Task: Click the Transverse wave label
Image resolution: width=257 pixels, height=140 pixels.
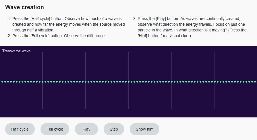Action: (16, 51)
